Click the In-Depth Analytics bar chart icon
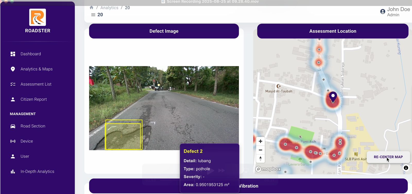Screen dimensions: 412x194 pos(13,172)
